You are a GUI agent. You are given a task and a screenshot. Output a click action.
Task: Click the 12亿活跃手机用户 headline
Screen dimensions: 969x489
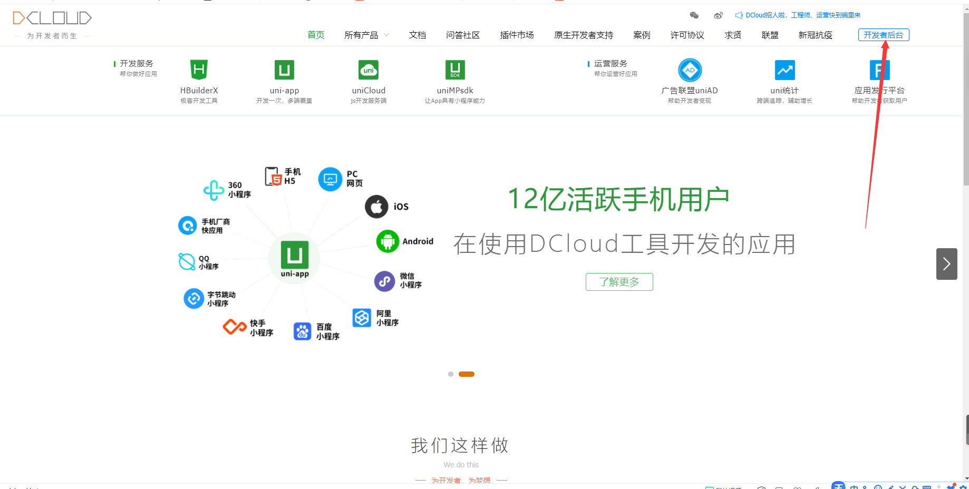[x=619, y=199]
